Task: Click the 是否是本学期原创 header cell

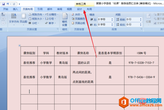Action: click(x=110, y=52)
